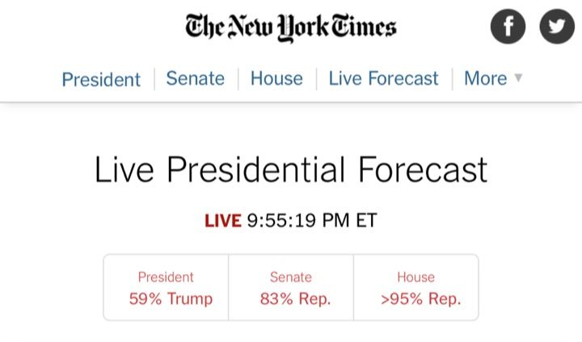Switch to Live Forecast navigation item

(x=383, y=78)
